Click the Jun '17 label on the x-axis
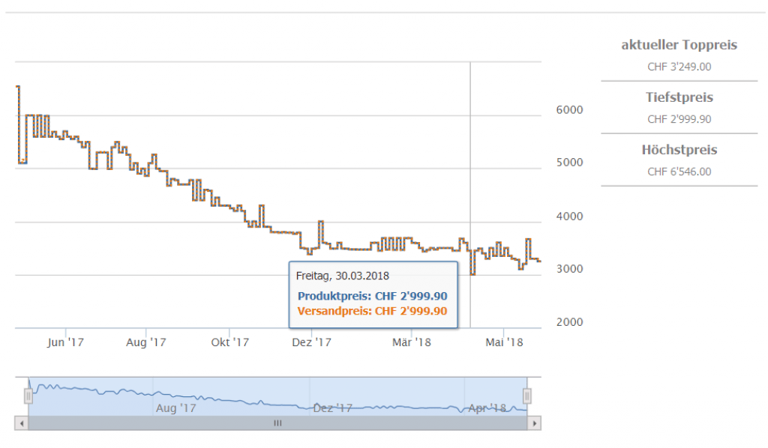This screenshot has height=448, width=768. [65, 342]
